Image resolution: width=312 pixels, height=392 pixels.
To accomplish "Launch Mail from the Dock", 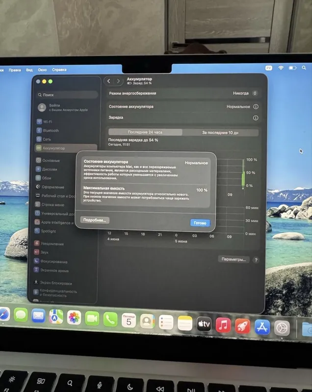I will pyautogui.click(x=38, y=316).
